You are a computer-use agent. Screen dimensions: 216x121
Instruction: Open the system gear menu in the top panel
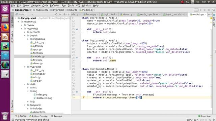pos(213,2)
